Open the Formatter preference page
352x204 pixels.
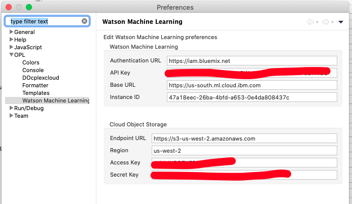[x=35, y=86]
